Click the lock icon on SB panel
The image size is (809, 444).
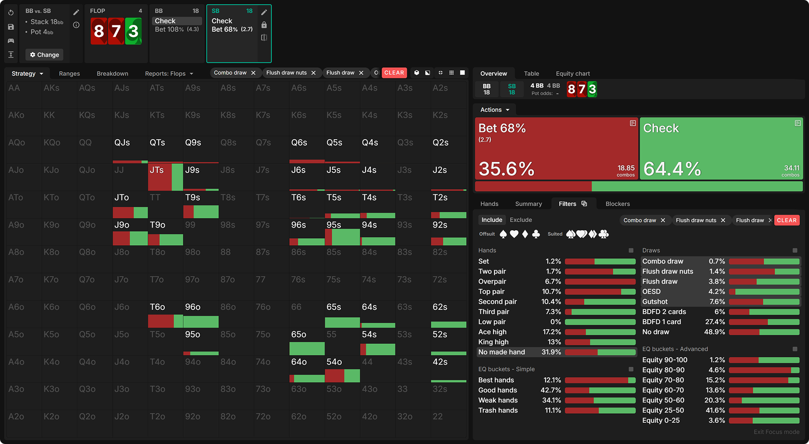coord(264,25)
